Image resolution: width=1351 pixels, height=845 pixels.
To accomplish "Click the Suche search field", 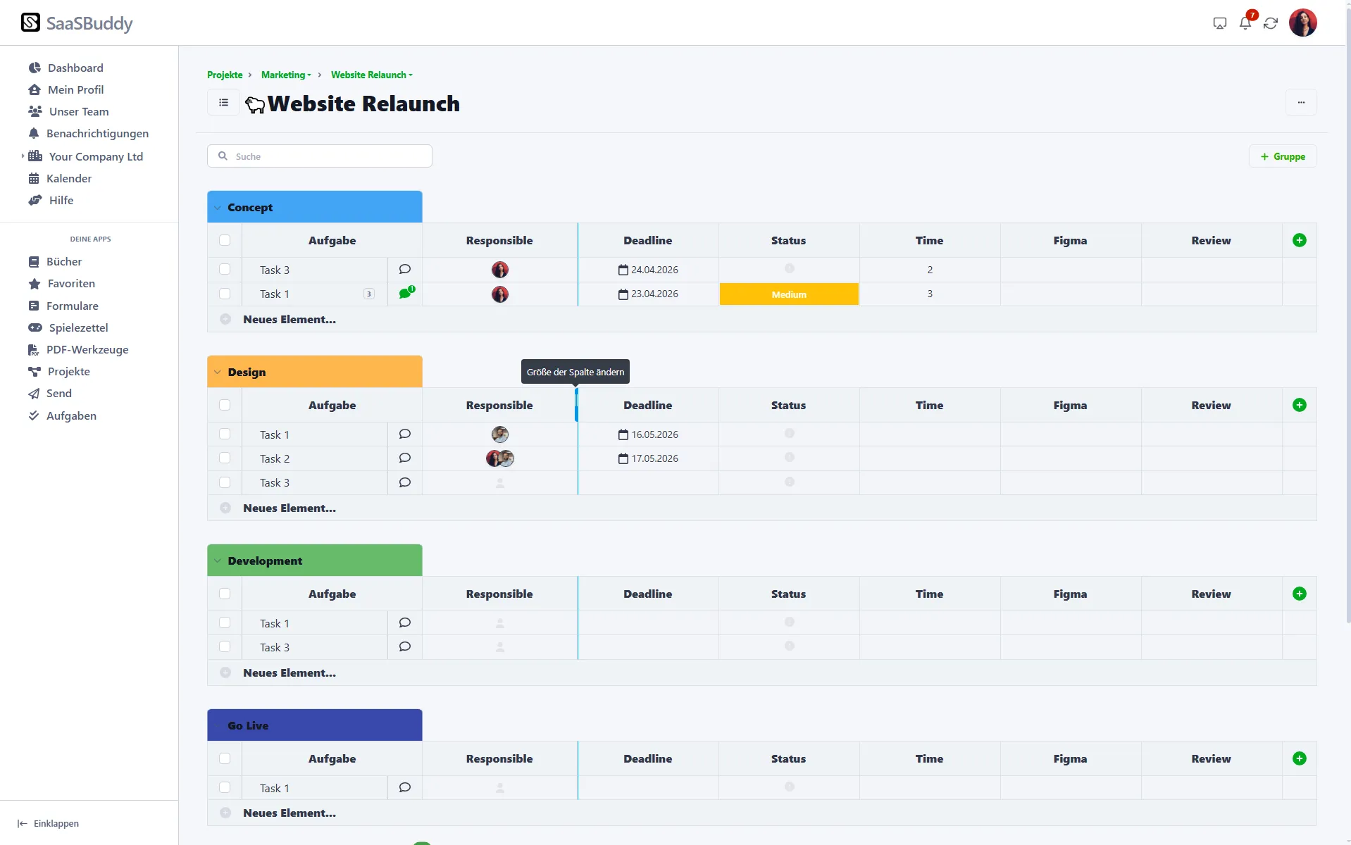I will pos(320,156).
